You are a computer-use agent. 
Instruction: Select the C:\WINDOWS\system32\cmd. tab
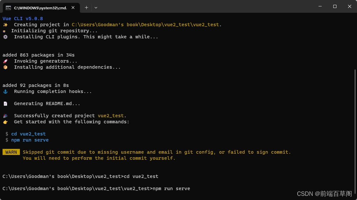(41, 8)
